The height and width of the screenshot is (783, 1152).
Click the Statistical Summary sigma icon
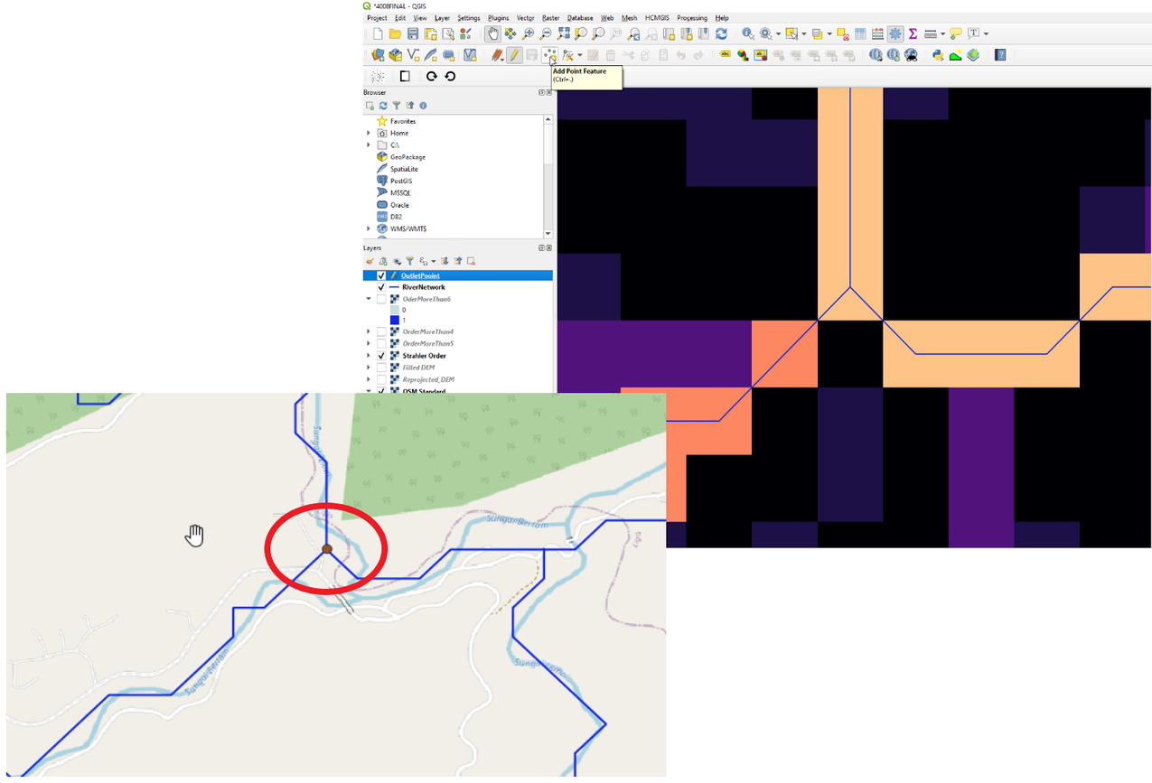coord(913,34)
